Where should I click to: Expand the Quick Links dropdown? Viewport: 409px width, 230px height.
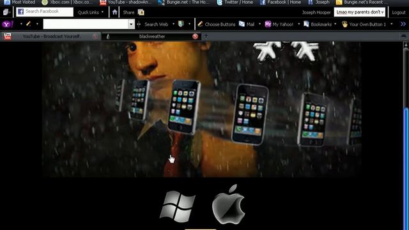pyautogui.click(x=91, y=12)
